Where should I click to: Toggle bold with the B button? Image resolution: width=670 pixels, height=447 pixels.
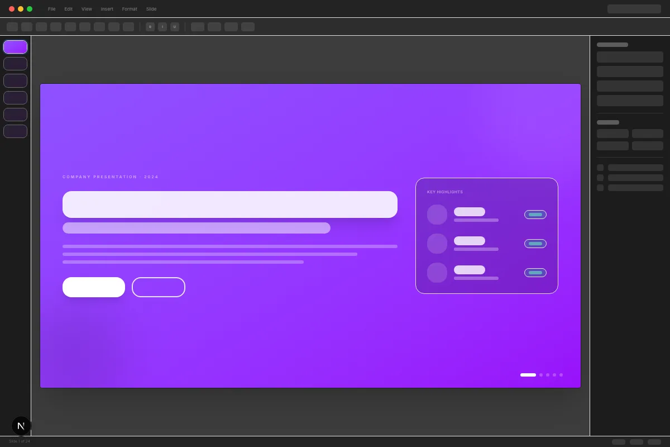coord(150,27)
